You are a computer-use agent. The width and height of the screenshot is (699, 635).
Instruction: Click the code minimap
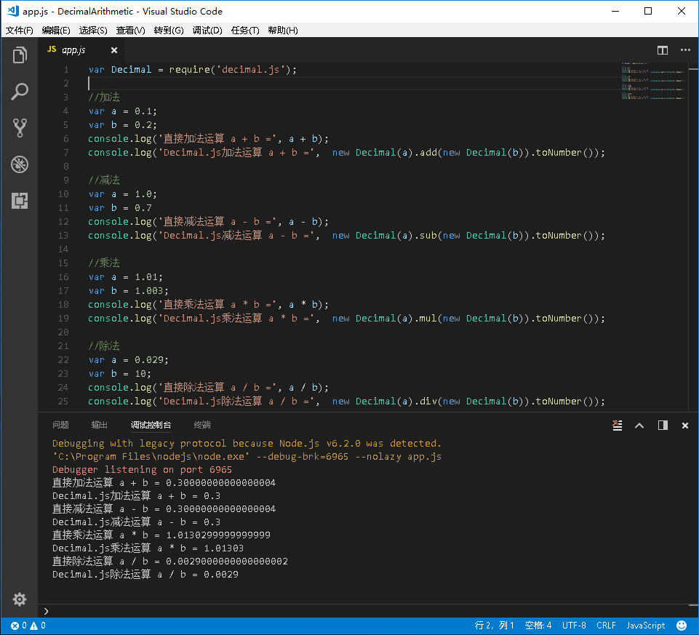(653, 81)
